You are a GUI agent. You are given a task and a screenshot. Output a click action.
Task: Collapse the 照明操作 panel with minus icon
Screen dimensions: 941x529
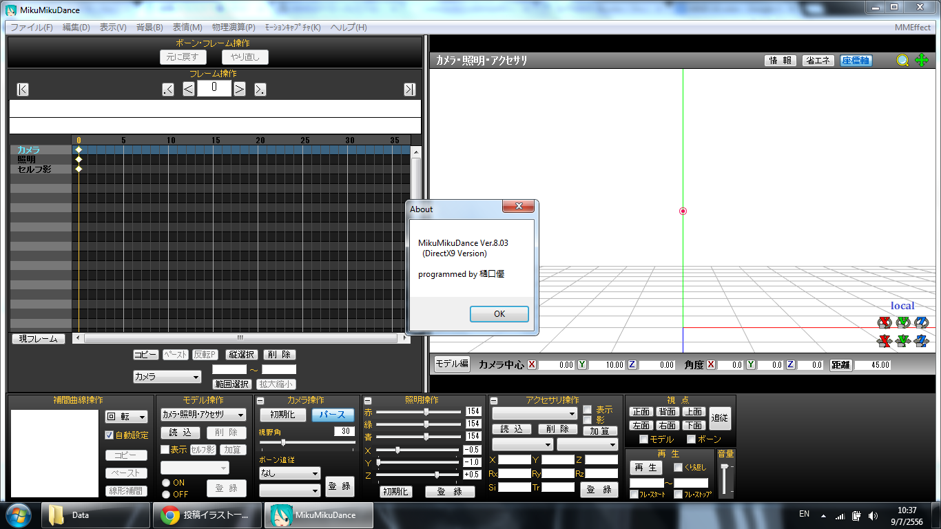[x=367, y=401]
